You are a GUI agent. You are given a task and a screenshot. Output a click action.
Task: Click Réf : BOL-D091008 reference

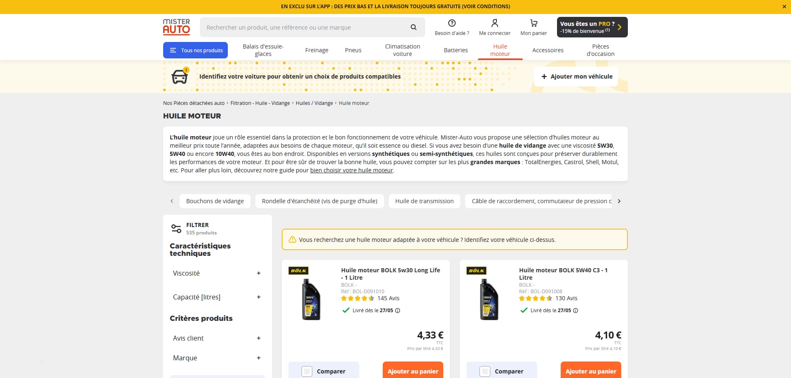[541, 292]
